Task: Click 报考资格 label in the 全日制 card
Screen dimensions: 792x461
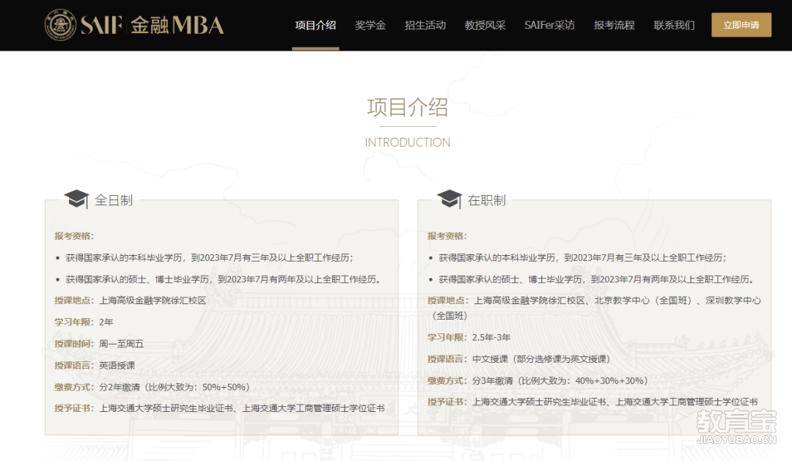Action: coord(74,236)
